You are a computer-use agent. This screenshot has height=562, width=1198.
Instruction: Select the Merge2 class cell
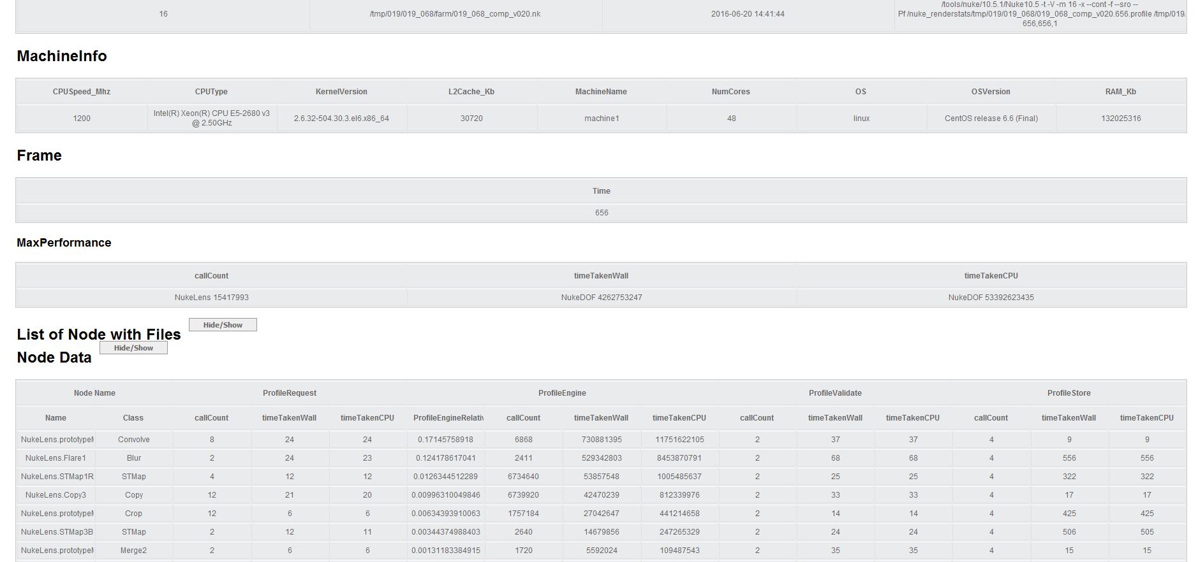tap(133, 551)
